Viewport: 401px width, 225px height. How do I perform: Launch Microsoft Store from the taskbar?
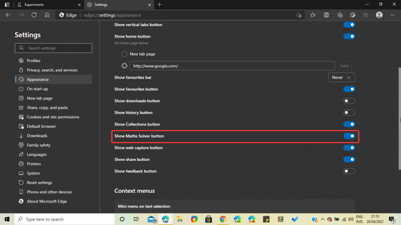click(209, 219)
